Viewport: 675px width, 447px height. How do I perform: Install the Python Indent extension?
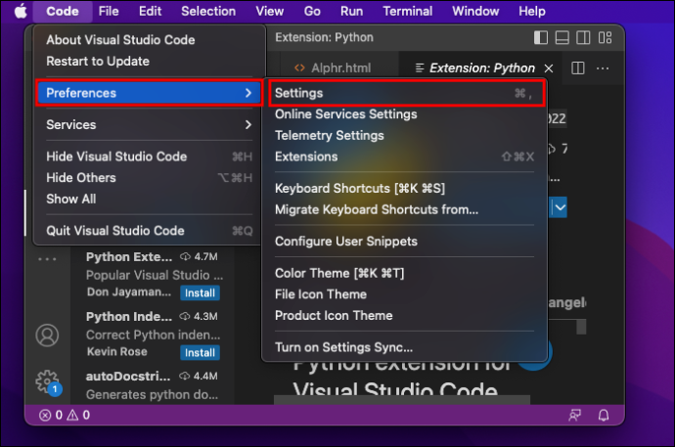[x=200, y=353]
